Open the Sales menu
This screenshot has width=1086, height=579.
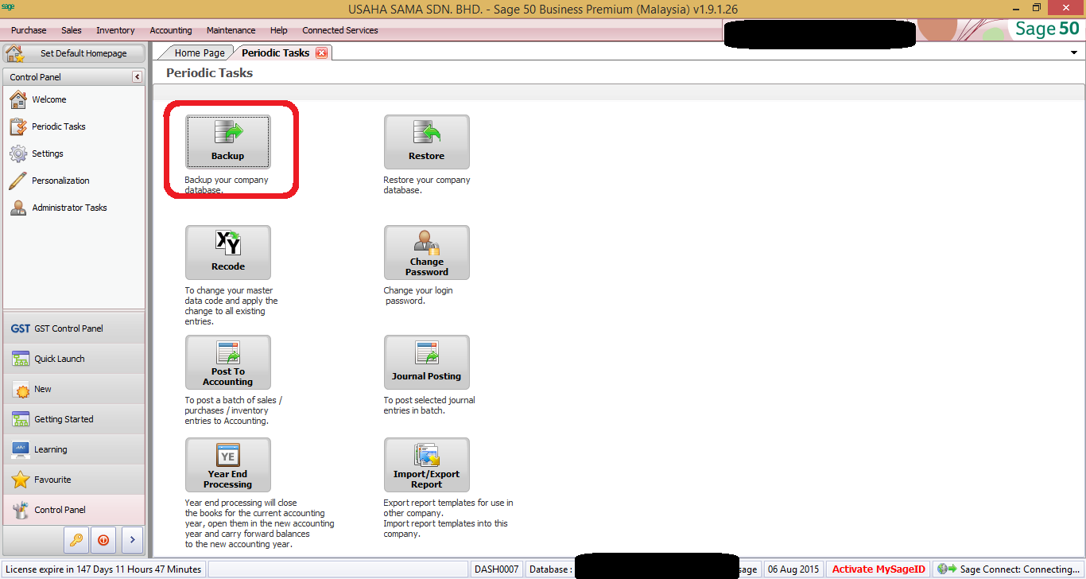tap(72, 30)
